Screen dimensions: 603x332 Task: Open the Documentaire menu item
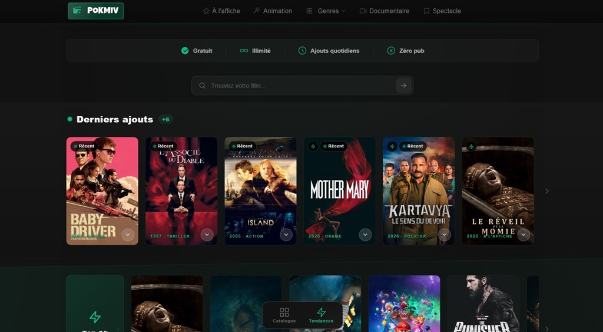click(384, 11)
